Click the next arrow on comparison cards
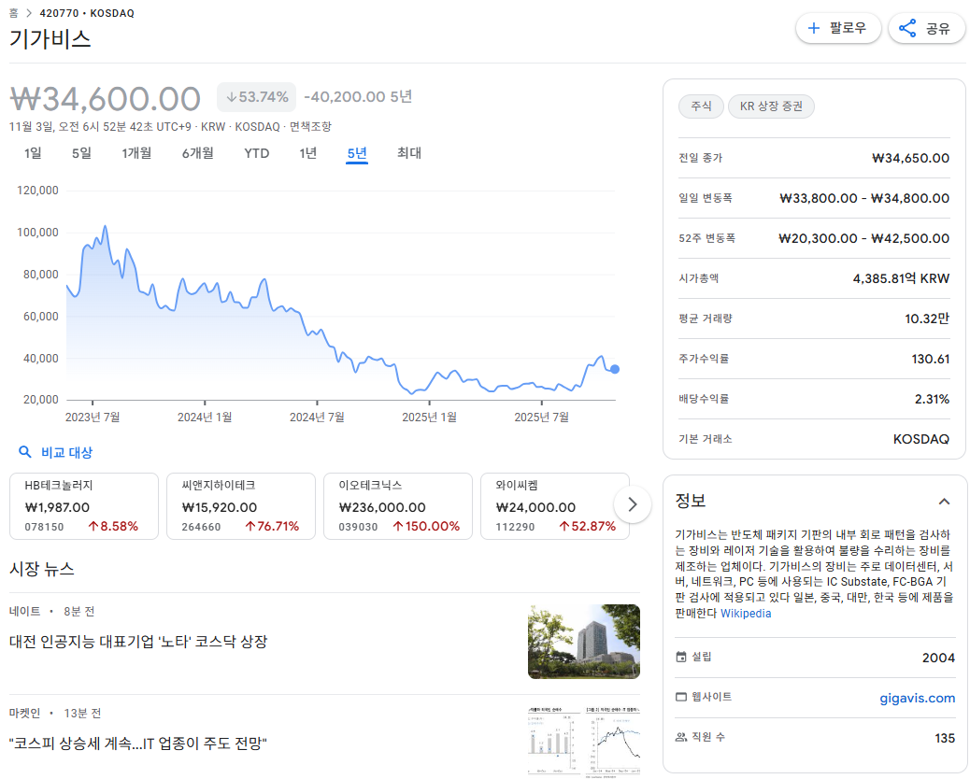Image resolution: width=970 pixels, height=779 pixels. [633, 505]
